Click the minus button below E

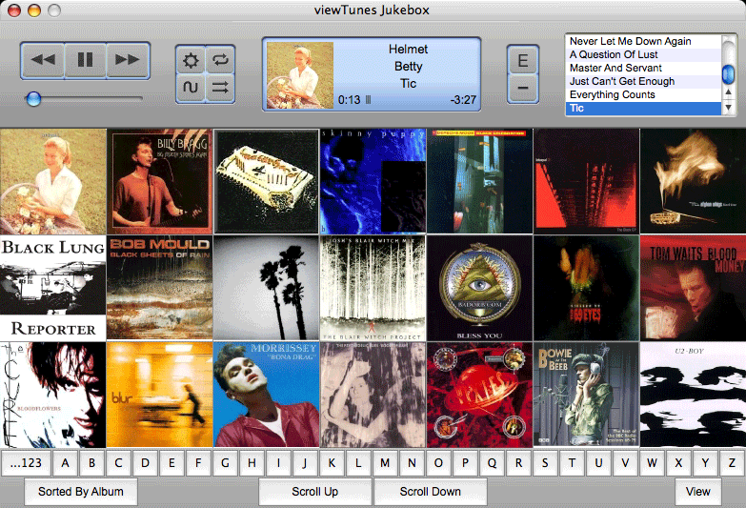click(x=523, y=88)
